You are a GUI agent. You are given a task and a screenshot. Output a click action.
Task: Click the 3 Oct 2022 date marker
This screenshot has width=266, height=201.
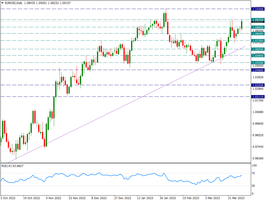[8, 198]
